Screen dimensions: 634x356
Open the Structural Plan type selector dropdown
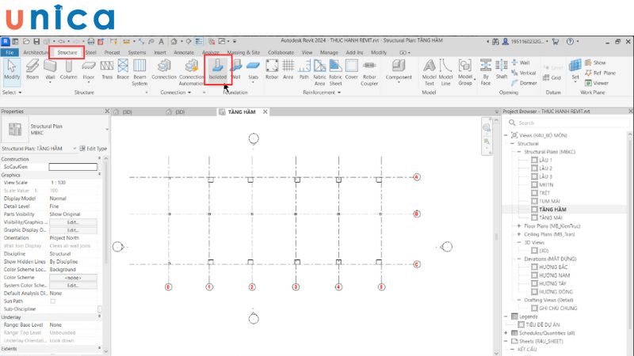(107, 130)
